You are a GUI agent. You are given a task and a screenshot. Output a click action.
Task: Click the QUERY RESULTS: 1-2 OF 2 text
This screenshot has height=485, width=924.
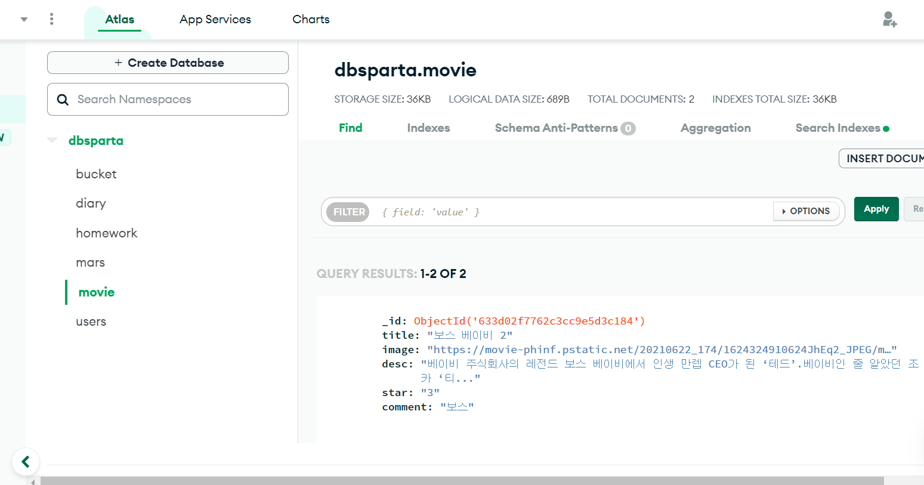(391, 274)
